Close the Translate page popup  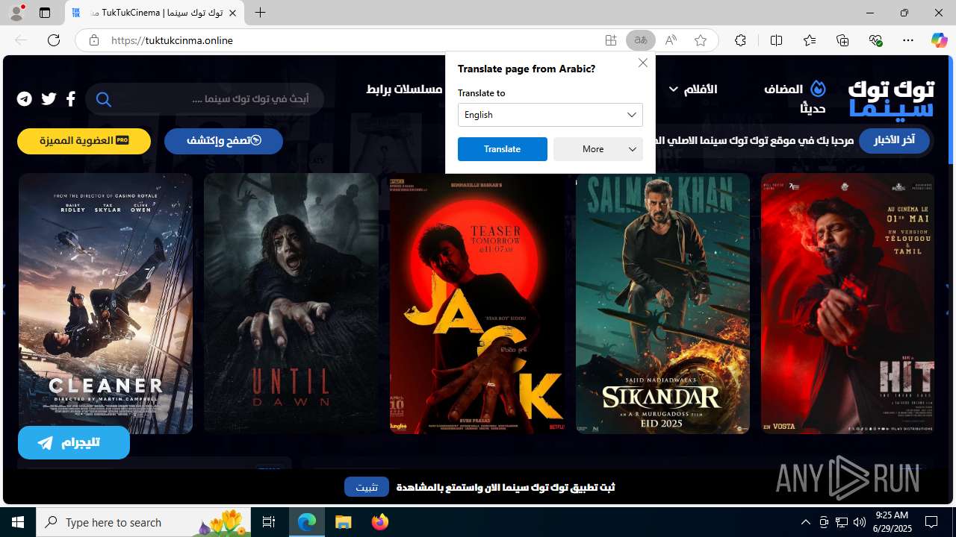click(x=643, y=63)
